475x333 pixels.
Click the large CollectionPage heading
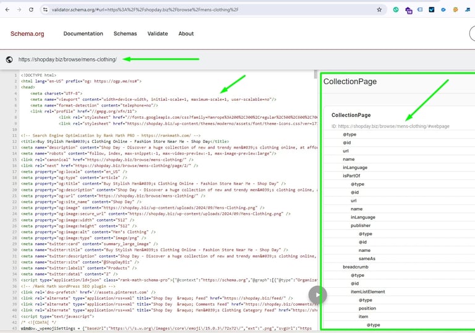click(x=350, y=82)
